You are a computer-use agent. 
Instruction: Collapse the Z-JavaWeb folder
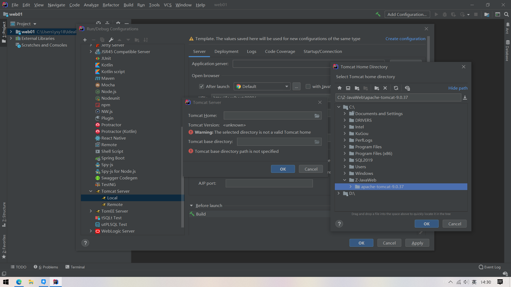(x=345, y=180)
